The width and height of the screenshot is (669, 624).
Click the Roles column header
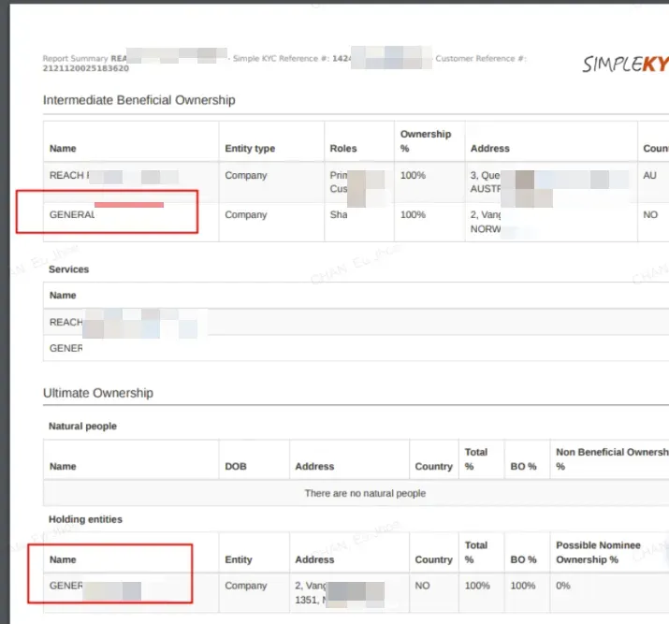pos(343,149)
